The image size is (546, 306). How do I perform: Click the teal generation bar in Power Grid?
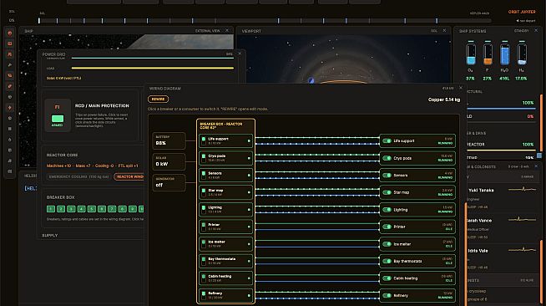pyautogui.click(x=153, y=59)
